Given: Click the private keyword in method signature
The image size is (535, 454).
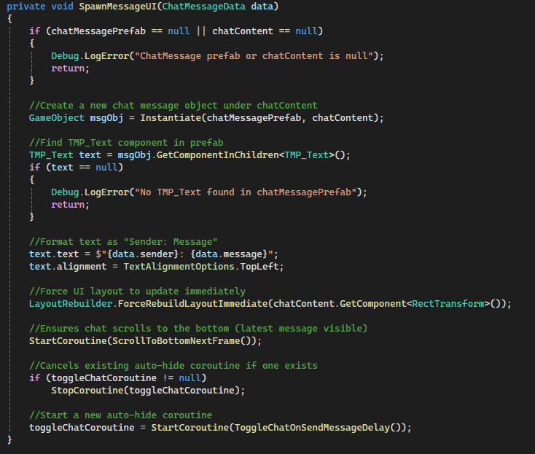Looking at the screenshot, I should pyautogui.click(x=26, y=7).
